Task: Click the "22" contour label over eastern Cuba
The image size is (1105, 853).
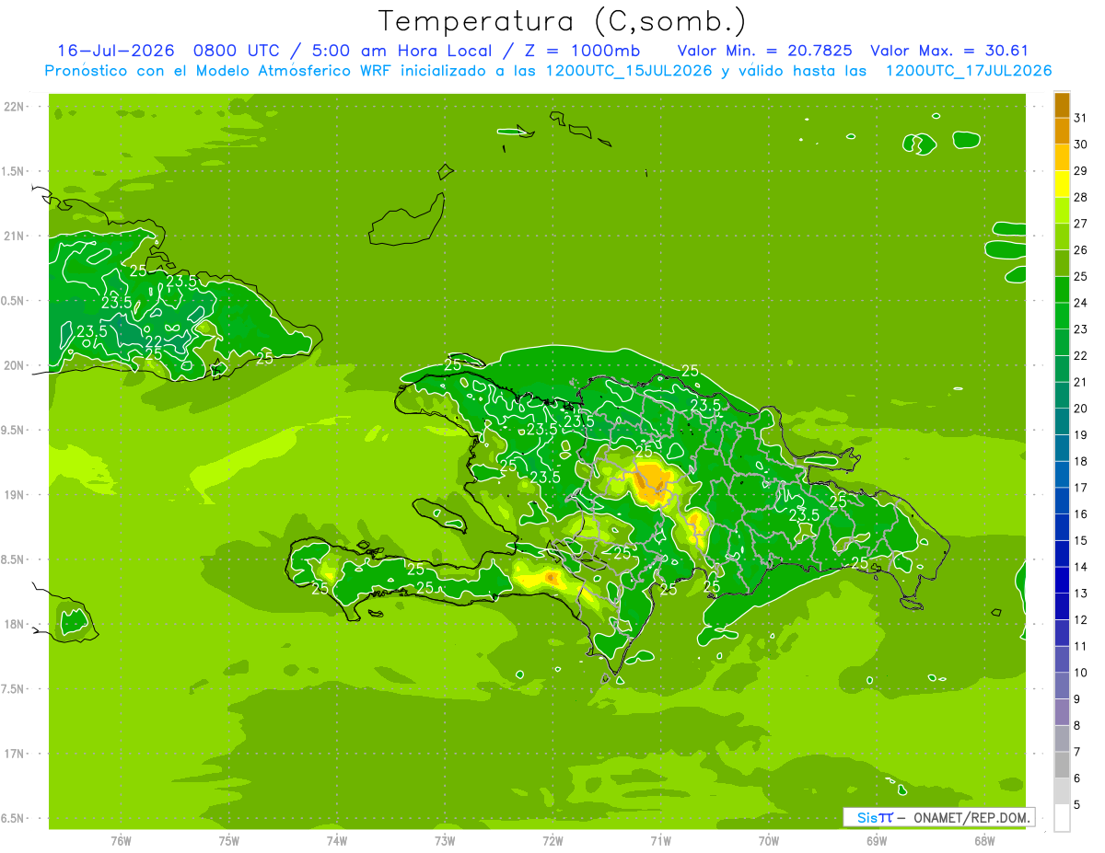Action: 154,341
